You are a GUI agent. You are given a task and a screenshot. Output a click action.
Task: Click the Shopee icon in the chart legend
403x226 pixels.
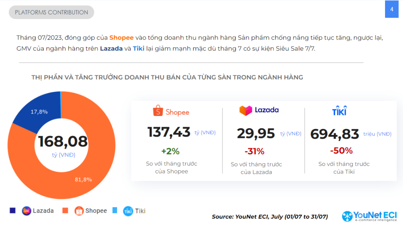[x=79, y=211]
